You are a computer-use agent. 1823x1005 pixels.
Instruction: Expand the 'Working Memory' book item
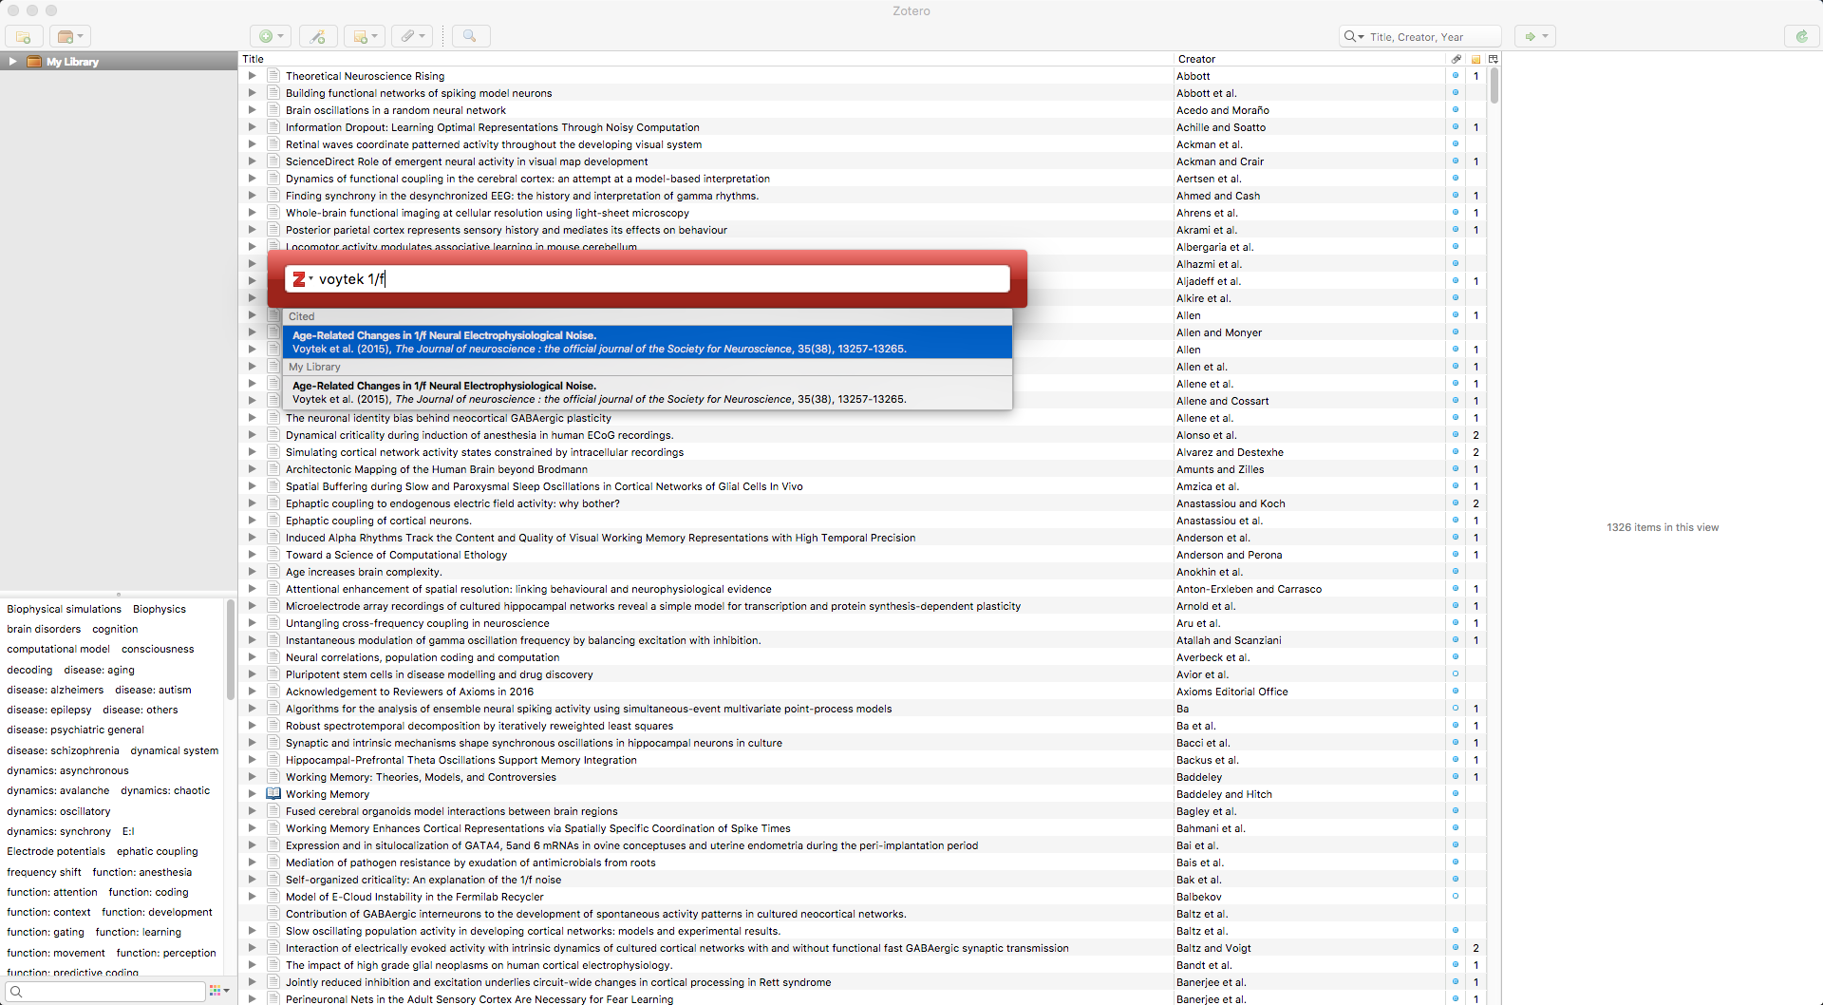tap(252, 794)
